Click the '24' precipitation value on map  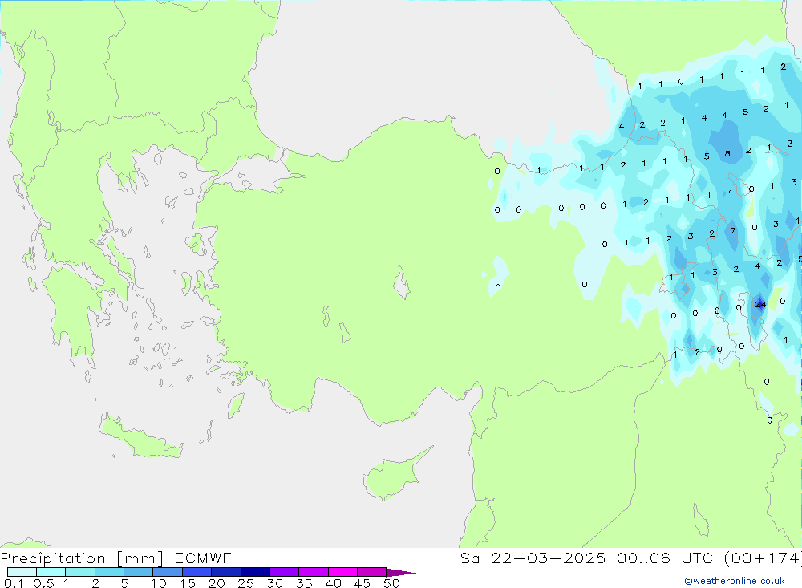760,305
